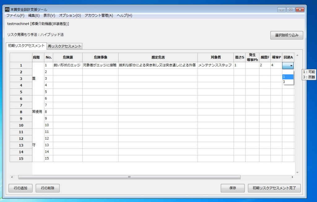317x202 pixels.
Task: Select the 想定危害 cell about 突き刺し外傷
Action: tap(158, 65)
